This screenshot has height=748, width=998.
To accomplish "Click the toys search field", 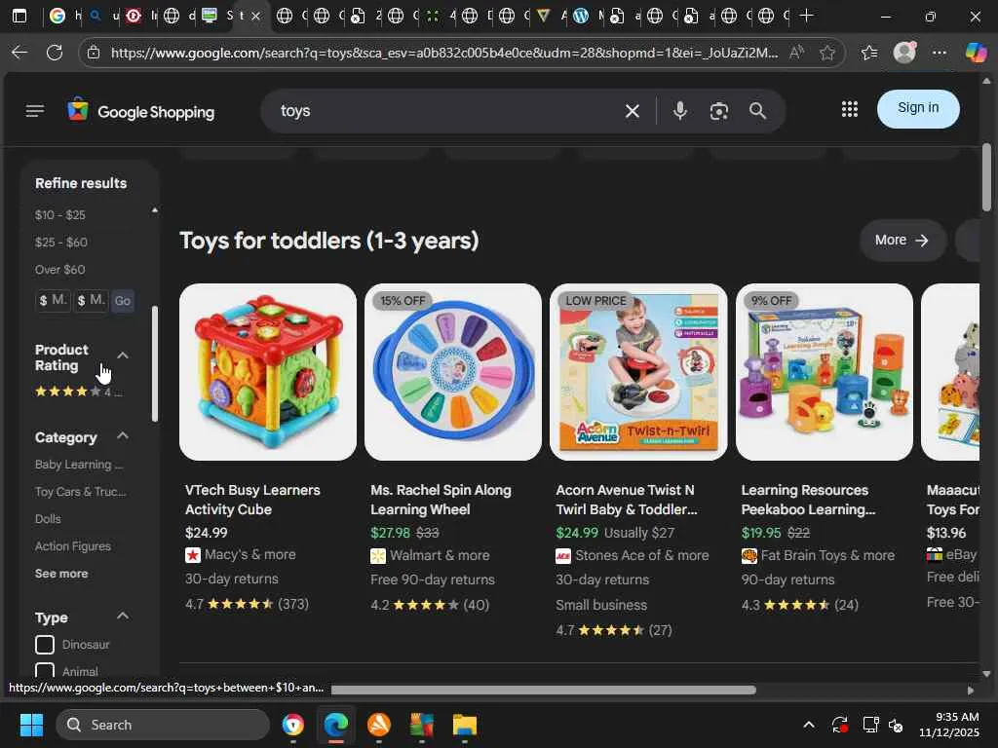I will (x=445, y=111).
